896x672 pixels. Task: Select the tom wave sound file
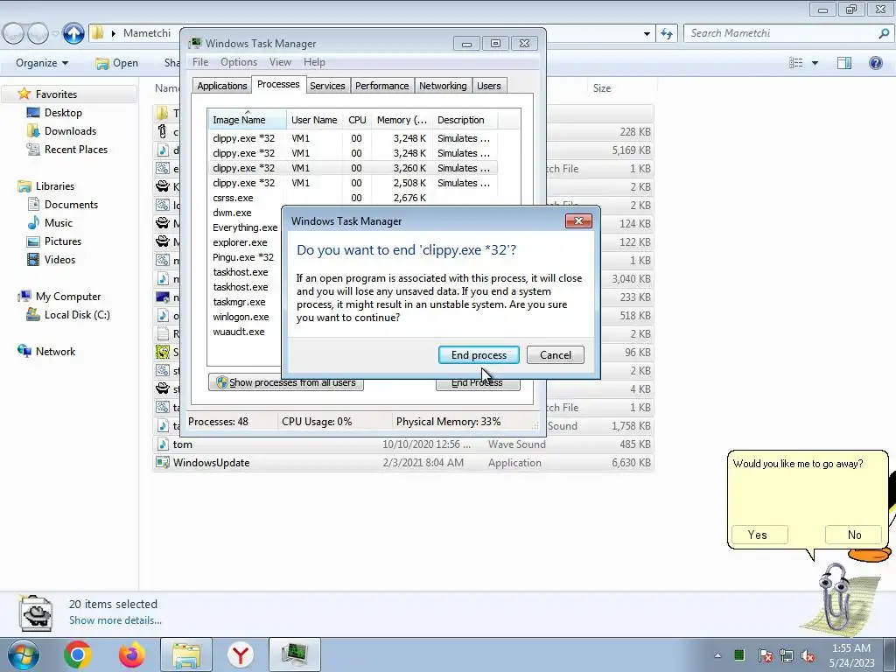[403, 444]
